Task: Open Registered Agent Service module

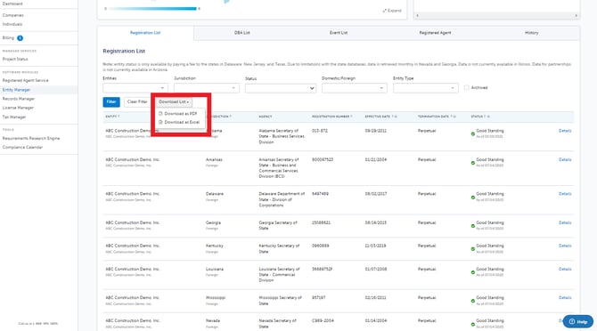Action: [26, 81]
